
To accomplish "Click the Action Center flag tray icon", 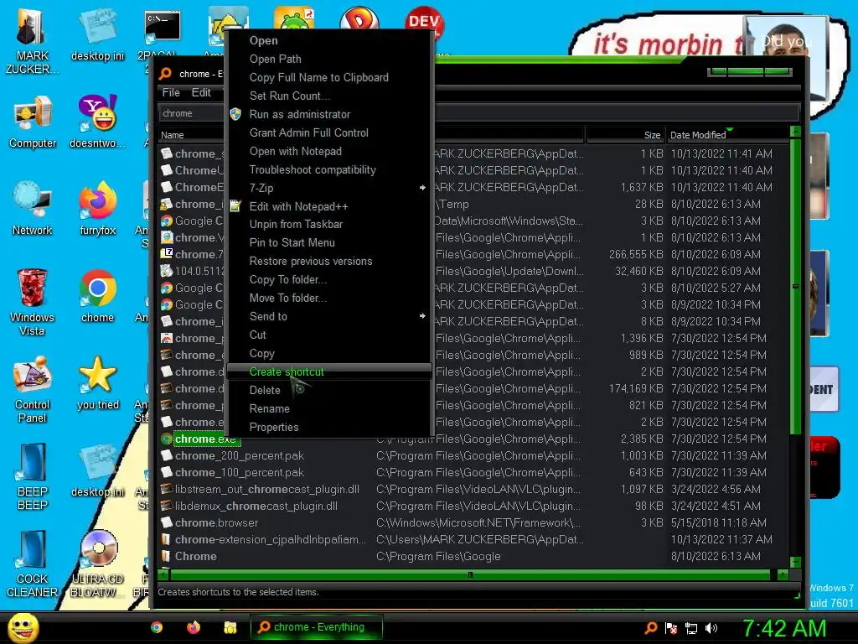I will [671, 628].
